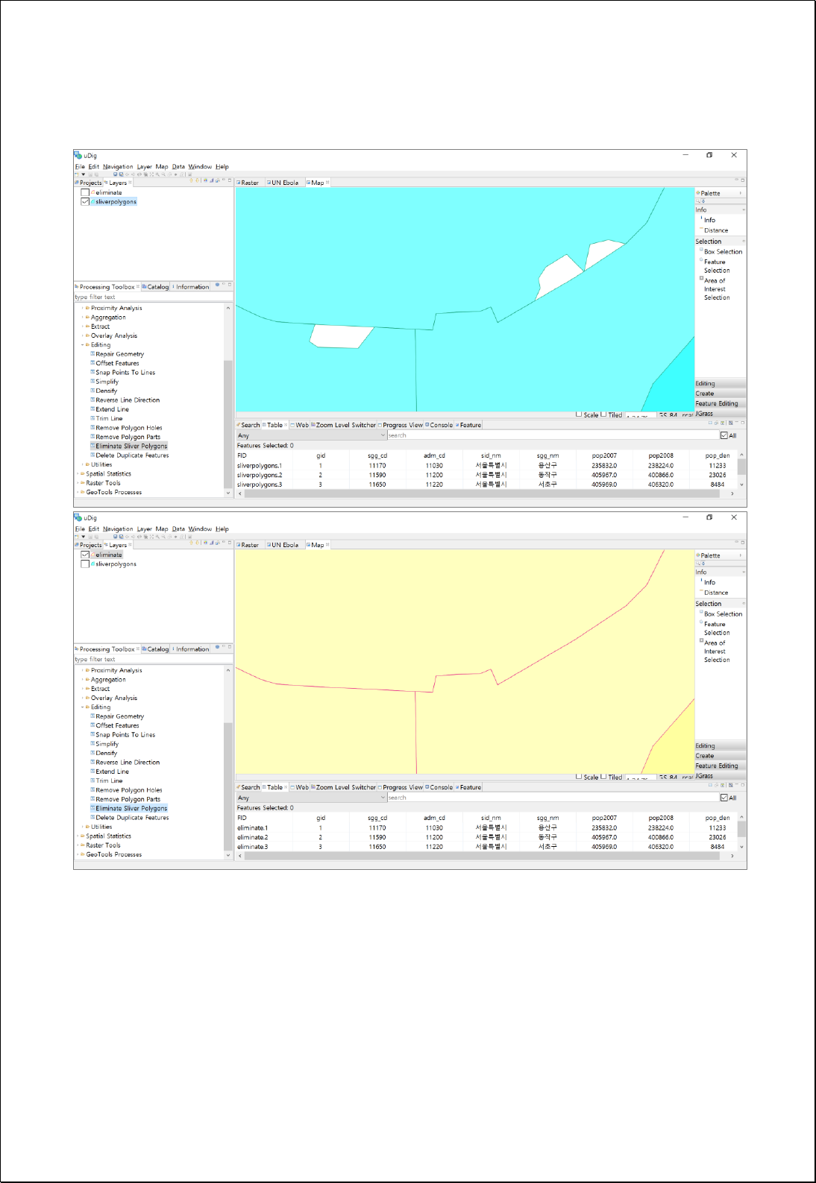Pick Area of Interest Selection in yellow-map window
This screenshot has height=1183, width=816.
click(x=716, y=652)
